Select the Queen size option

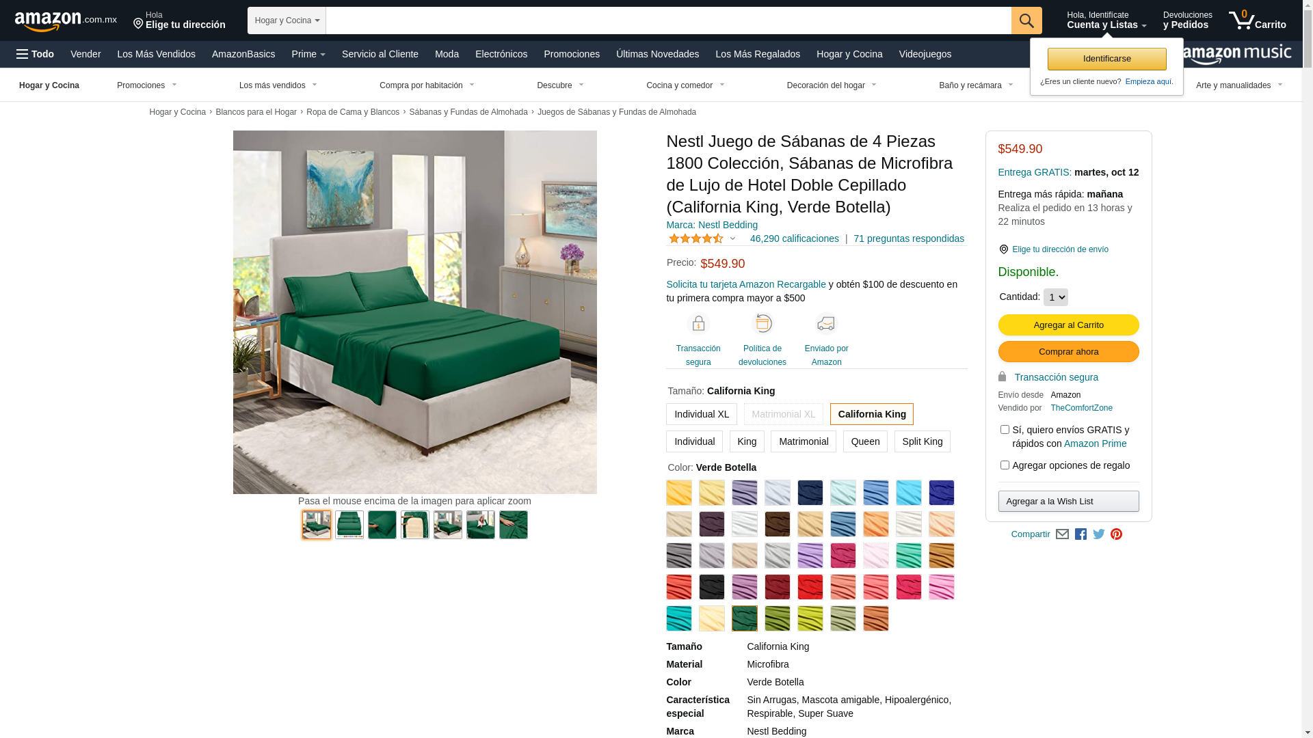click(x=865, y=441)
